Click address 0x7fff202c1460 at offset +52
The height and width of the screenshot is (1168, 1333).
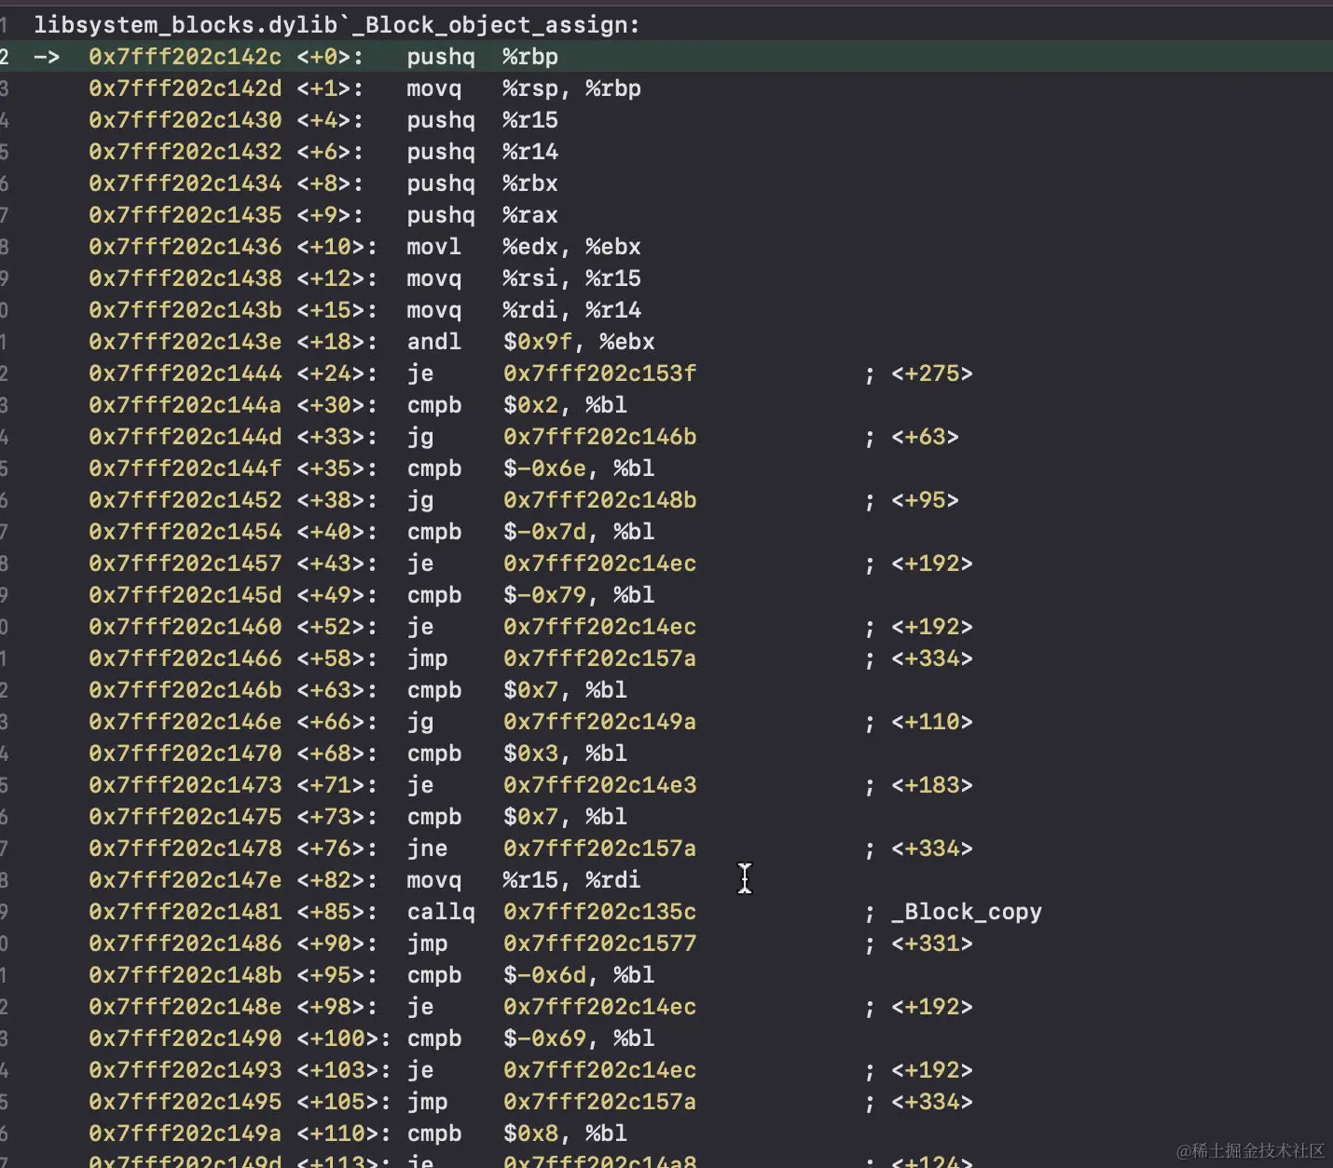tap(185, 627)
